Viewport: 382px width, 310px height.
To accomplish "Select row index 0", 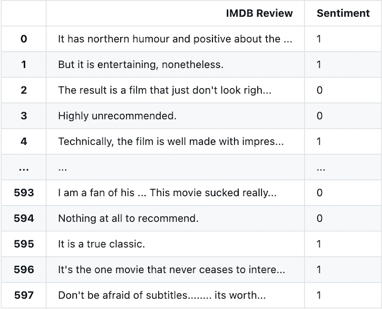I will [x=24, y=39].
